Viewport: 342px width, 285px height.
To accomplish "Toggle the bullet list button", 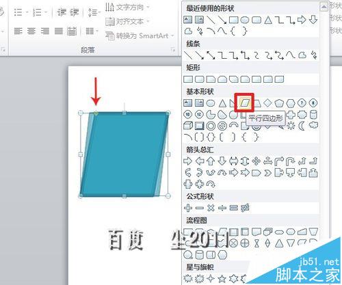I will (18, 12).
